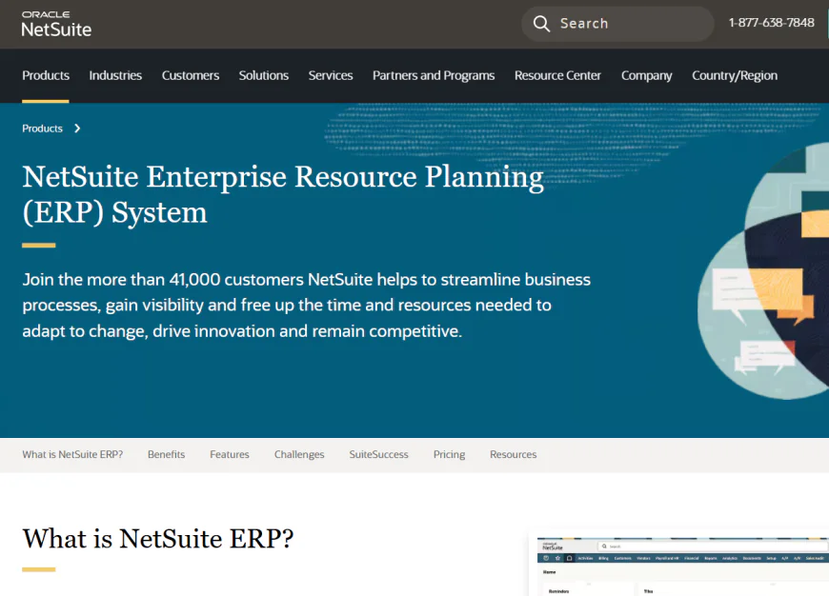Jump to What is NetSuite ERP? section
Screen dimensions: 829x596
pyautogui.click(x=72, y=454)
